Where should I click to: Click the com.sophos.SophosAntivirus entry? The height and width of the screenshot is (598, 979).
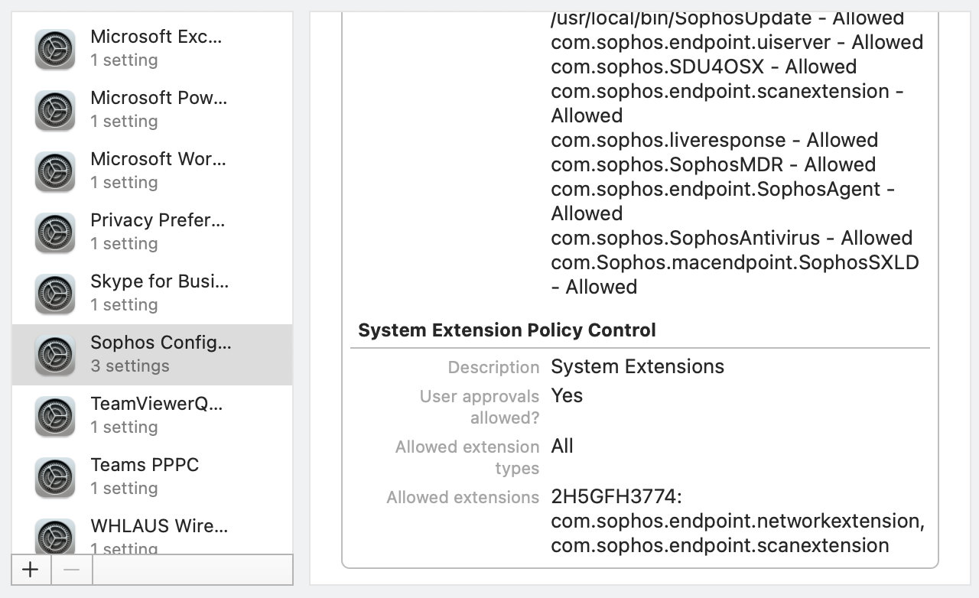point(732,239)
